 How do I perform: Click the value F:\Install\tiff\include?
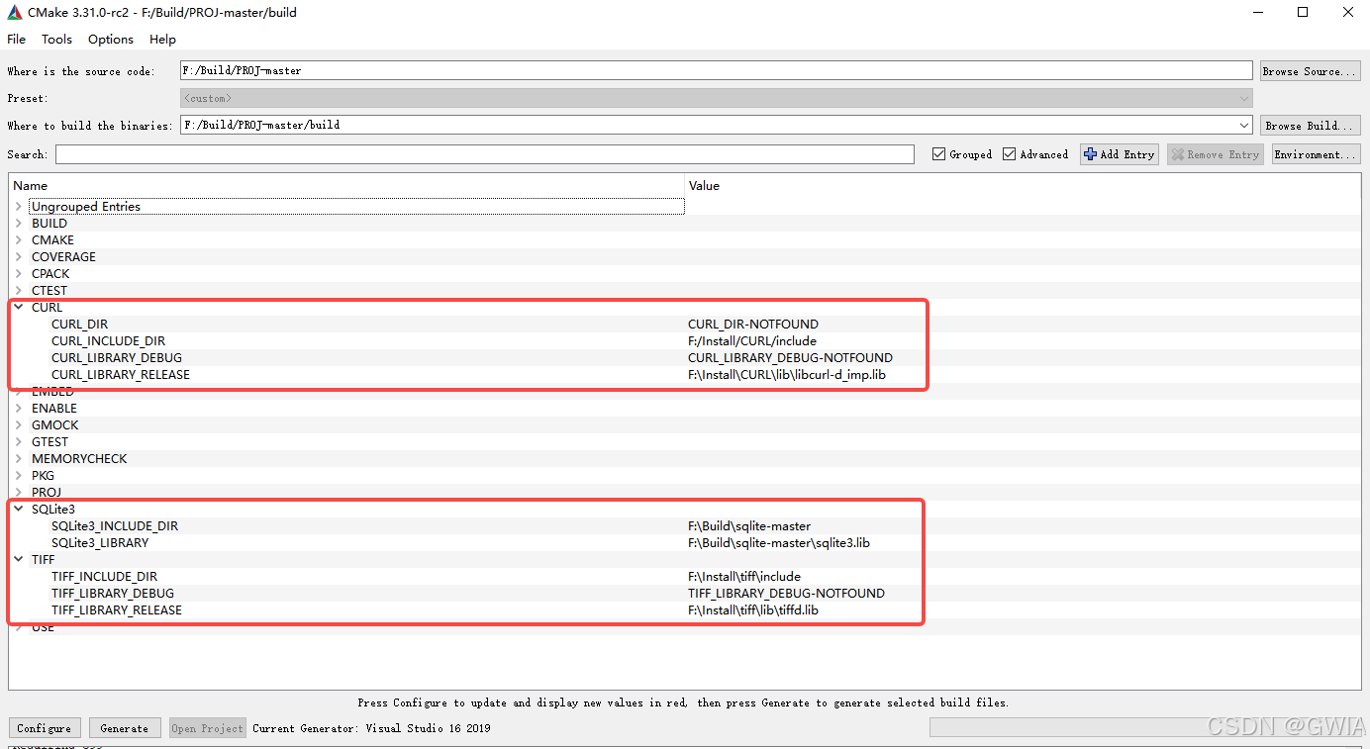(744, 577)
